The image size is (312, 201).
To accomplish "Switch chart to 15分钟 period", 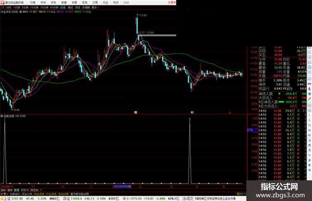I will pyautogui.click(x=34, y=7).
